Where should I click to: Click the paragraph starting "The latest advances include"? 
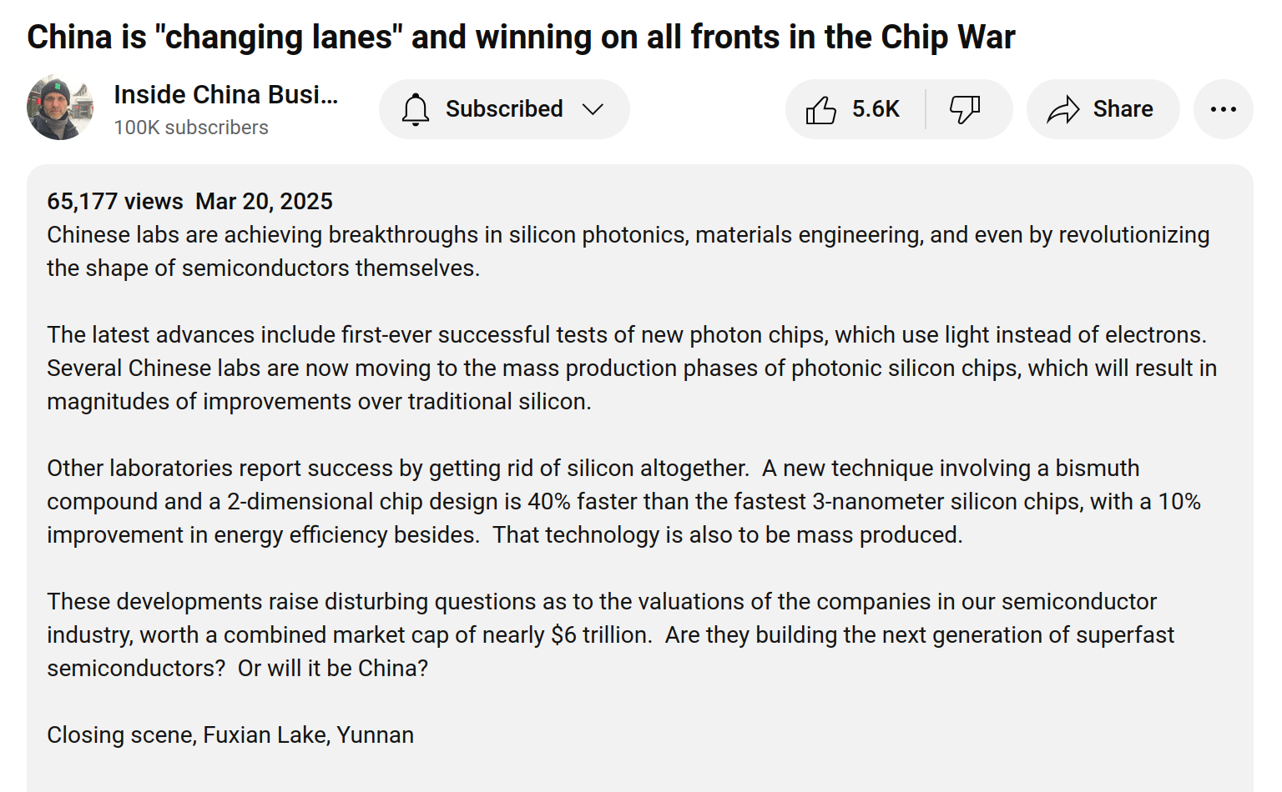(x=631, y=368)
